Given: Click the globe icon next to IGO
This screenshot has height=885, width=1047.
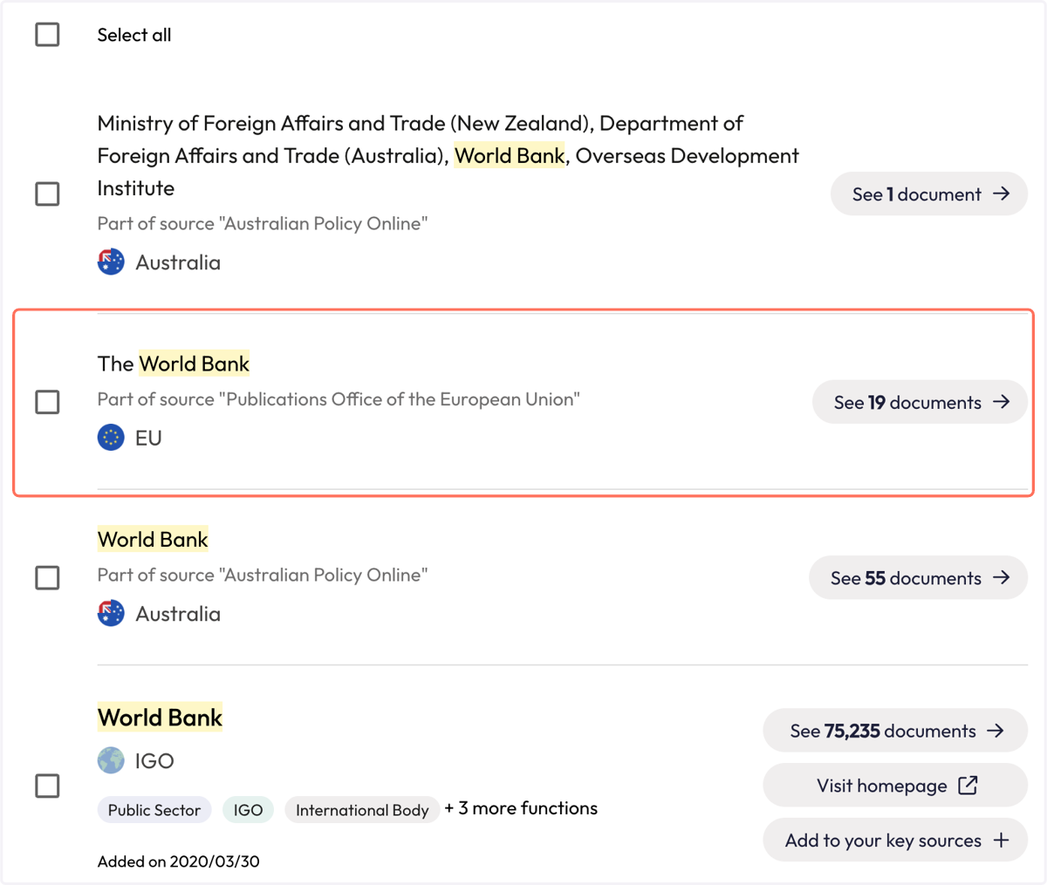Looking at the screenshot, I should [111, 760].
